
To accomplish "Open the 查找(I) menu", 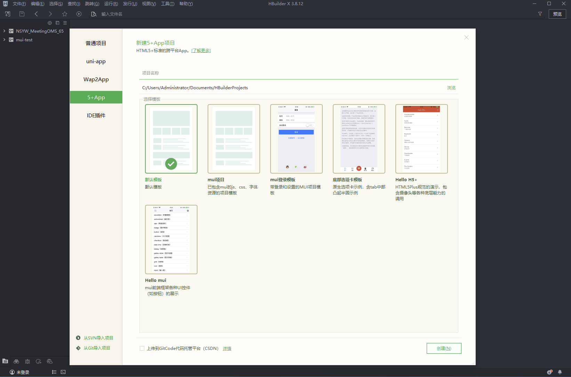I will point(74,4).
